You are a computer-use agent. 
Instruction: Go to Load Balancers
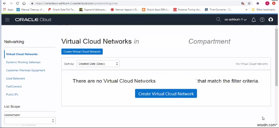click(x=16, y=78)
